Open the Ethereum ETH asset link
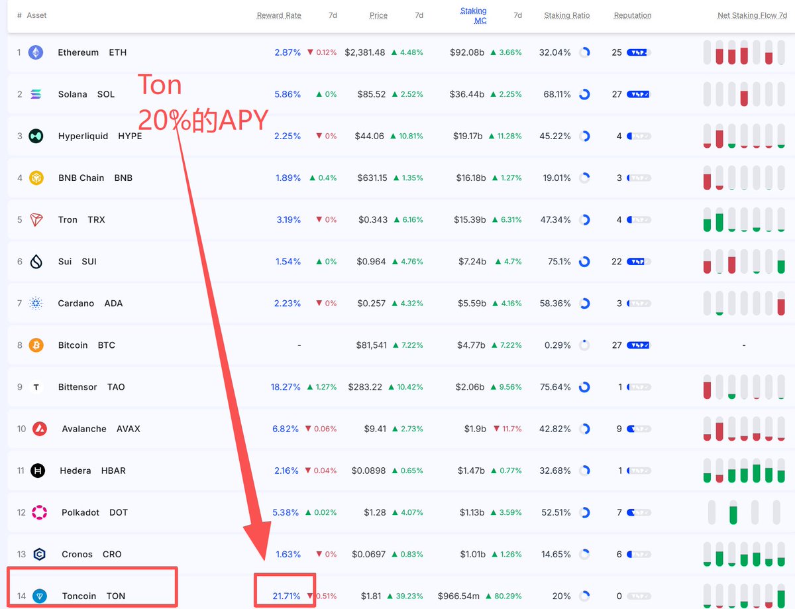The image size is (795, 609). point(92,52)
